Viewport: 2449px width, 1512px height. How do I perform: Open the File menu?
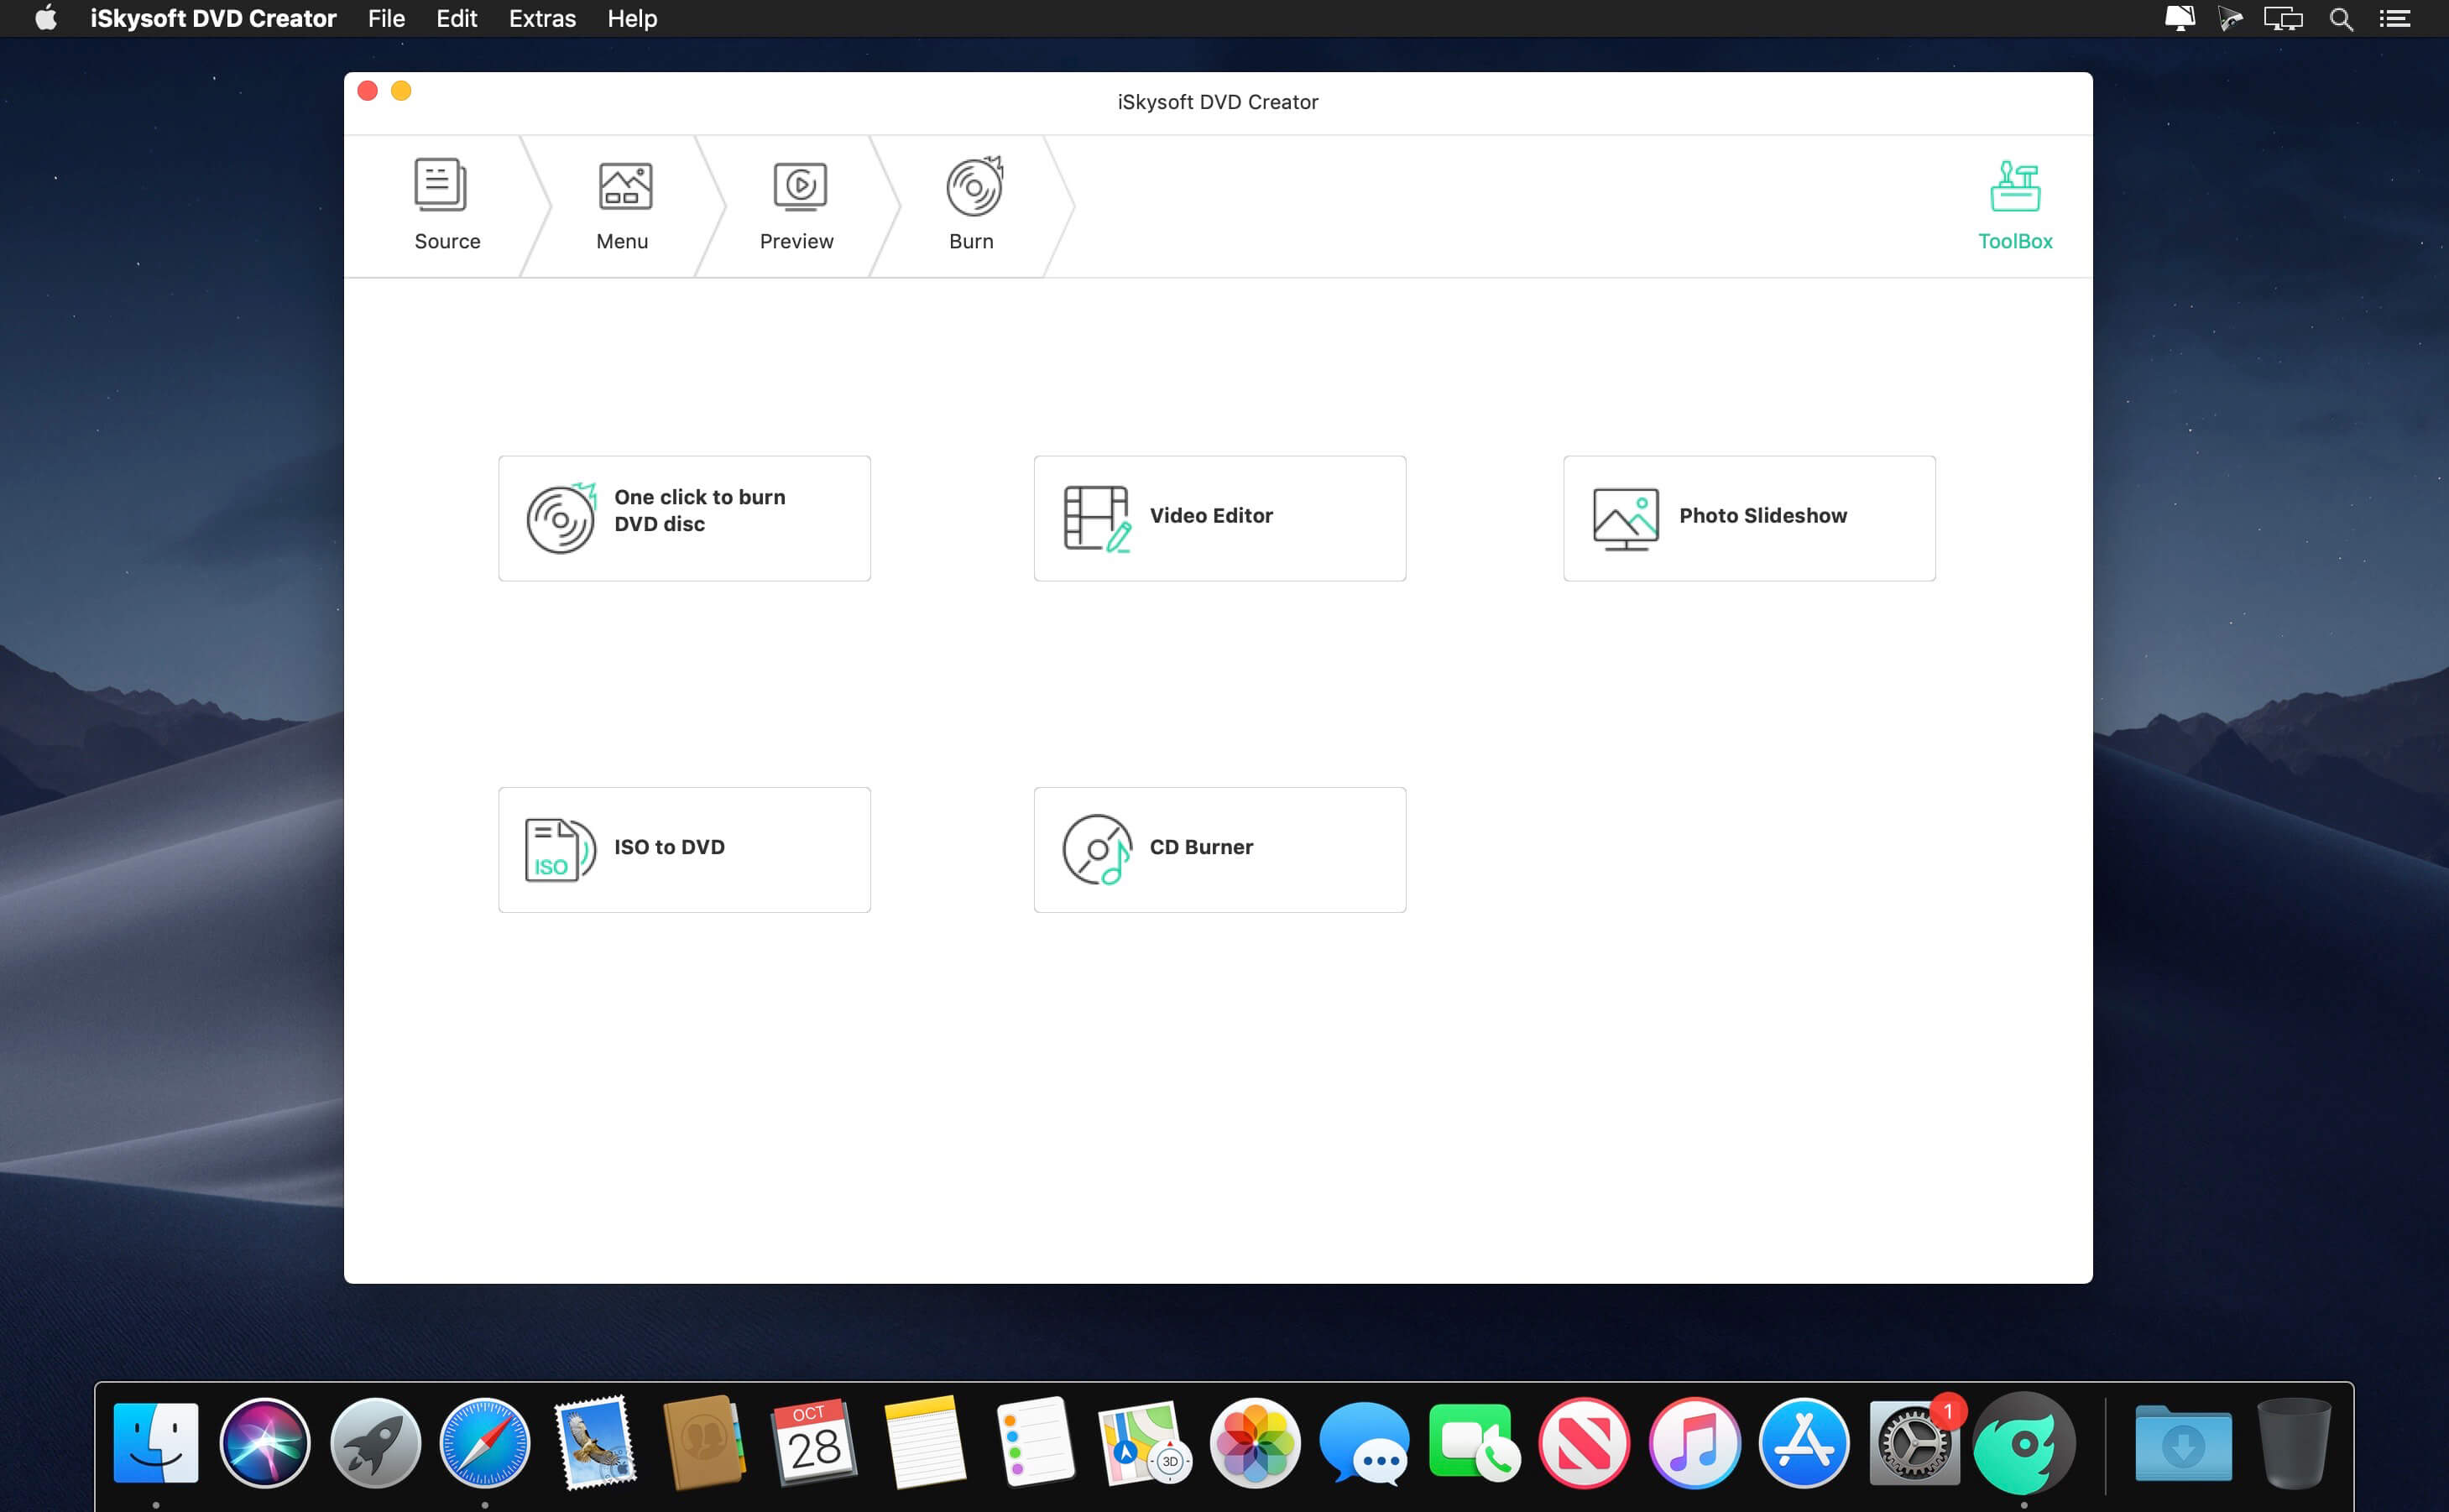386,18
